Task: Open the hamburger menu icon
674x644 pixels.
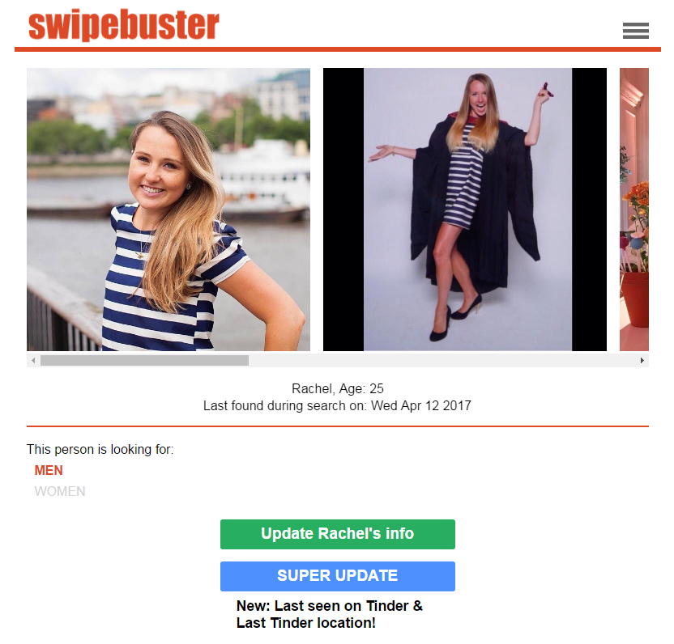Action: pos(635,31)
